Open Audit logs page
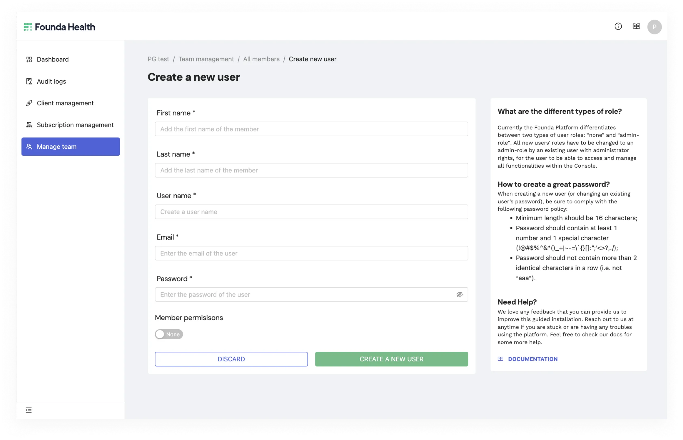 tap(71, 81)
